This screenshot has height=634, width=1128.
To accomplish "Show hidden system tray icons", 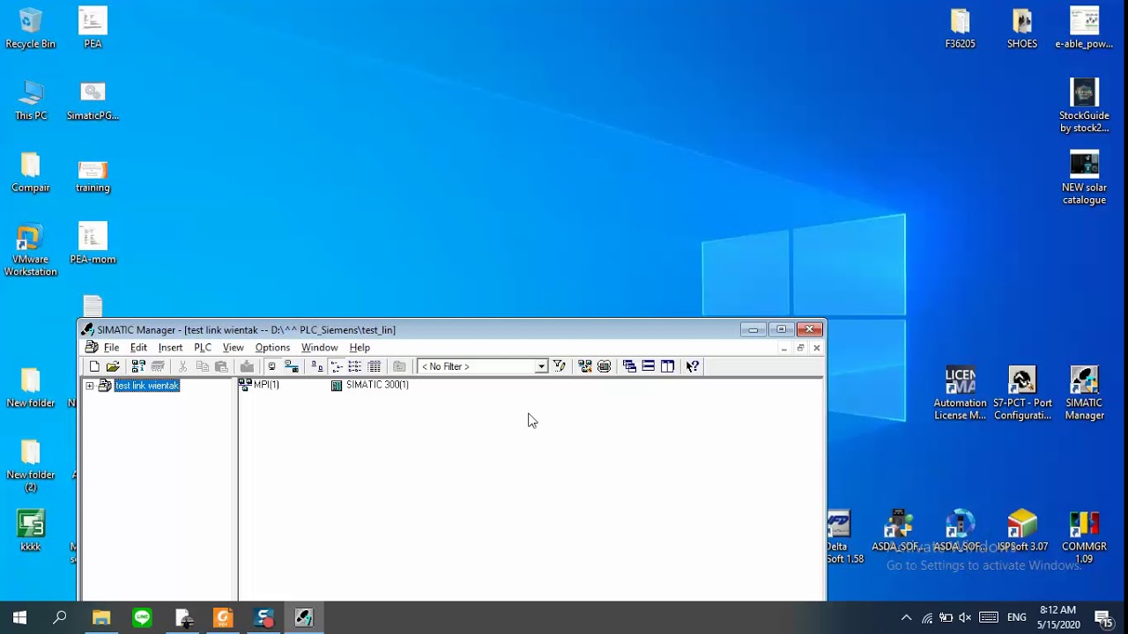I will pos(906,618).
